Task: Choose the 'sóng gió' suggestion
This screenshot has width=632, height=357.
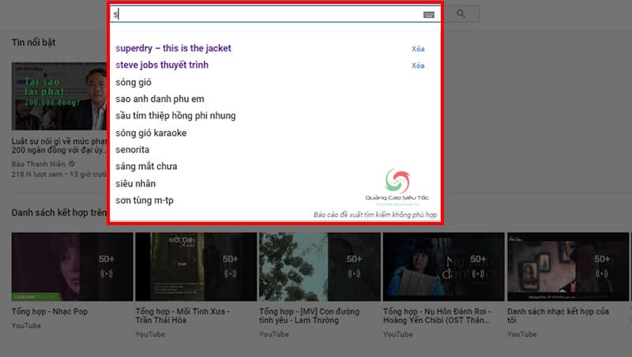Action: tap(134, 82)
